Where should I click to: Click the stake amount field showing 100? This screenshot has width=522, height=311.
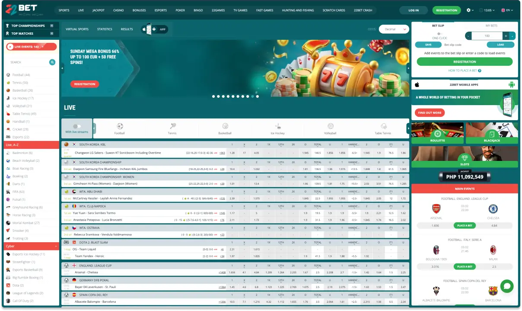[x=487, y=35]
